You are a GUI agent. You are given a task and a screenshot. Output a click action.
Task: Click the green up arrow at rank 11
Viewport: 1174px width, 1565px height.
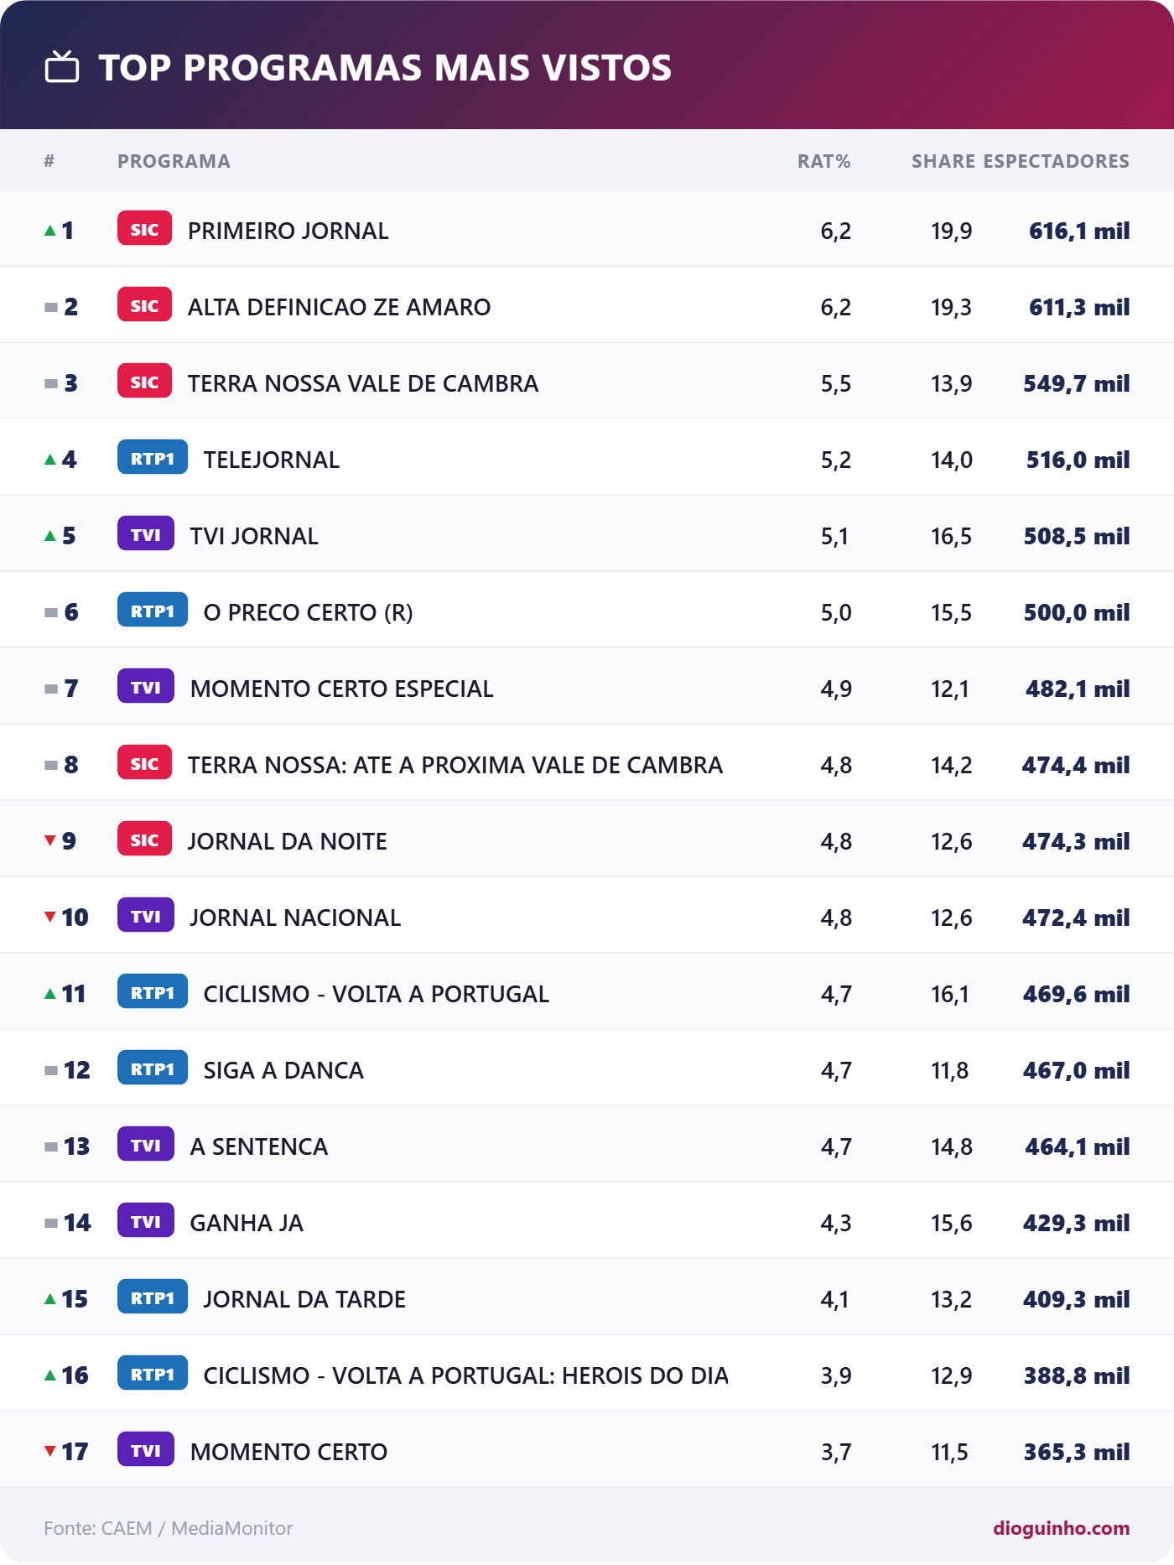click(x=50, y=993)
